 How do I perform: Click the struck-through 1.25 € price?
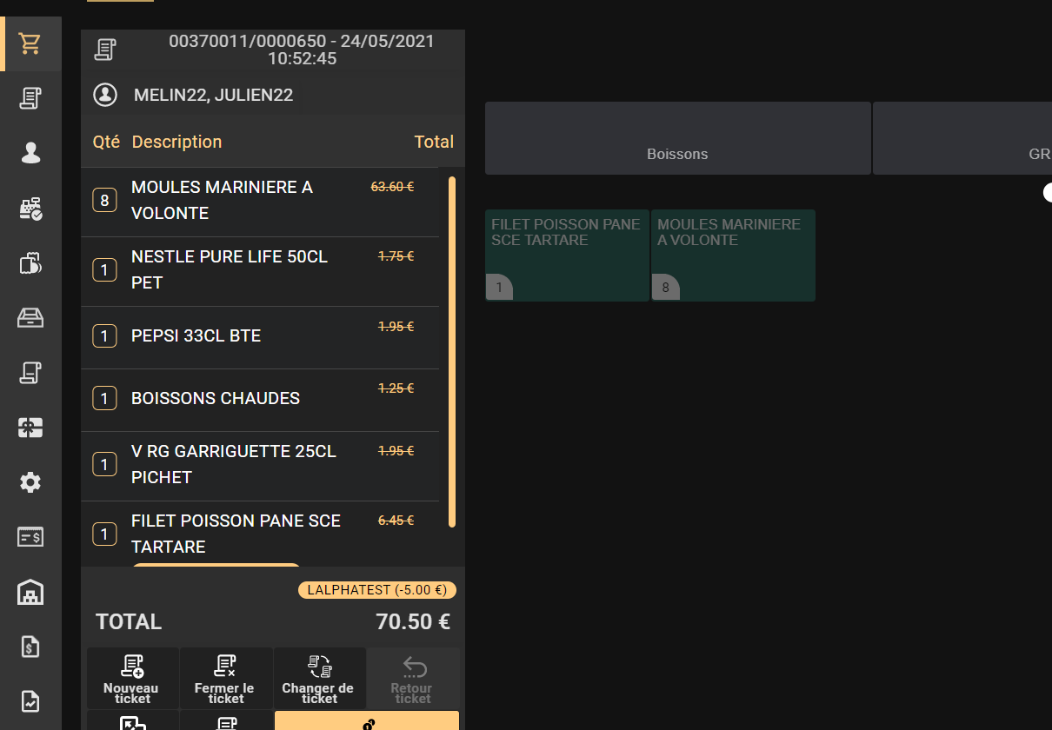[x=396, y=388]
